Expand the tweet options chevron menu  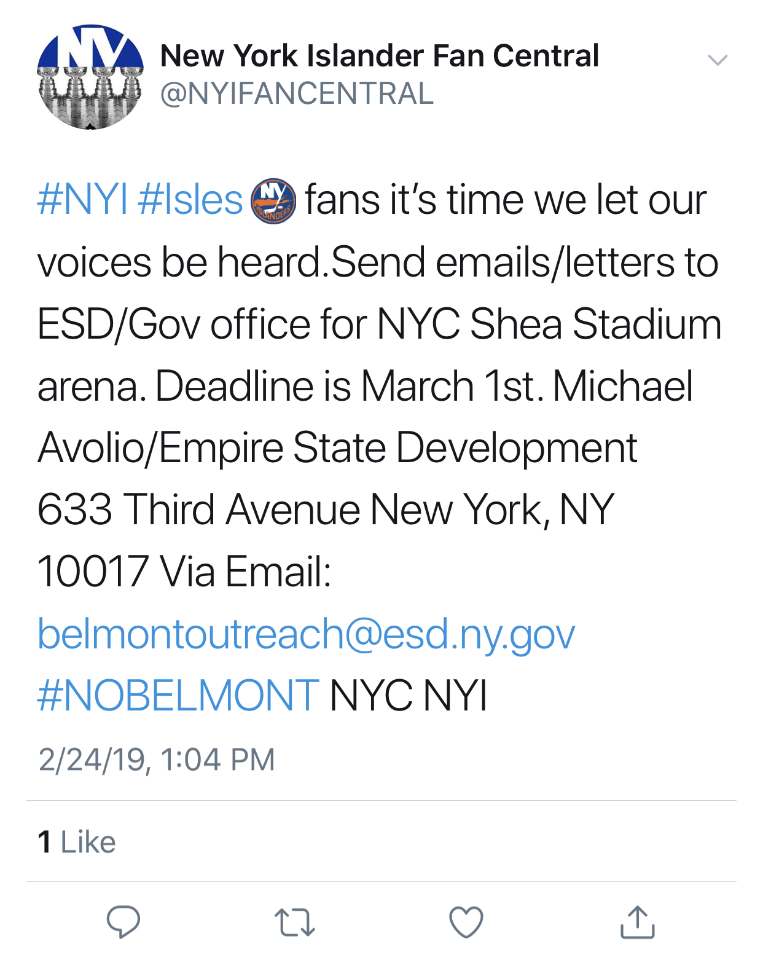click(718, 60)
